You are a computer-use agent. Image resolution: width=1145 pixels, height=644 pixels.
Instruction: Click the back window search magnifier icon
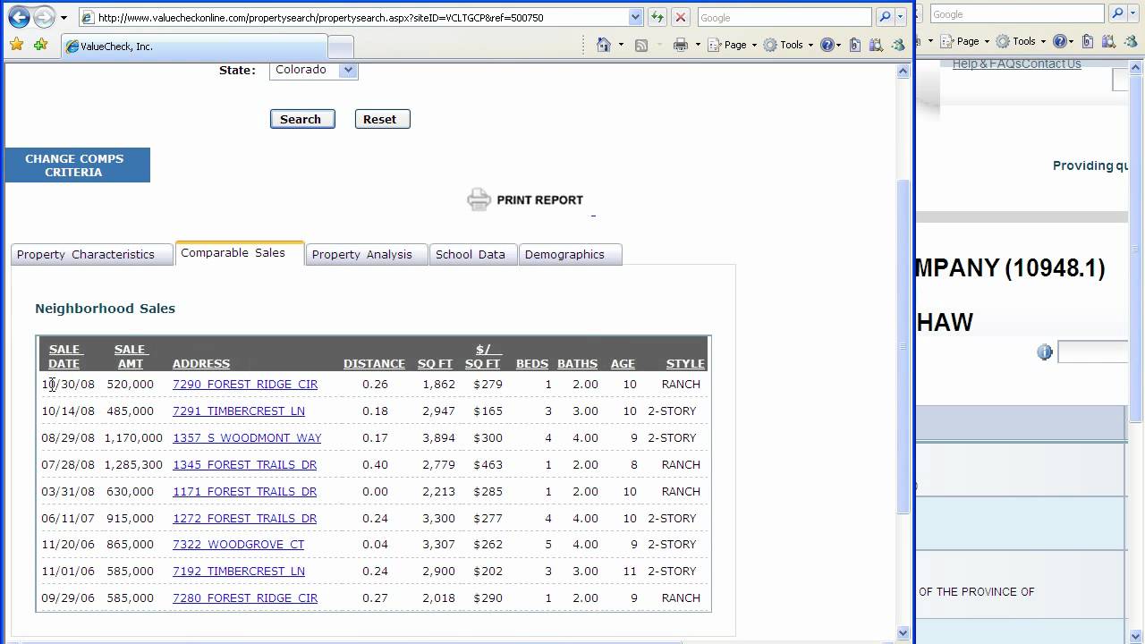(1116, 13)
